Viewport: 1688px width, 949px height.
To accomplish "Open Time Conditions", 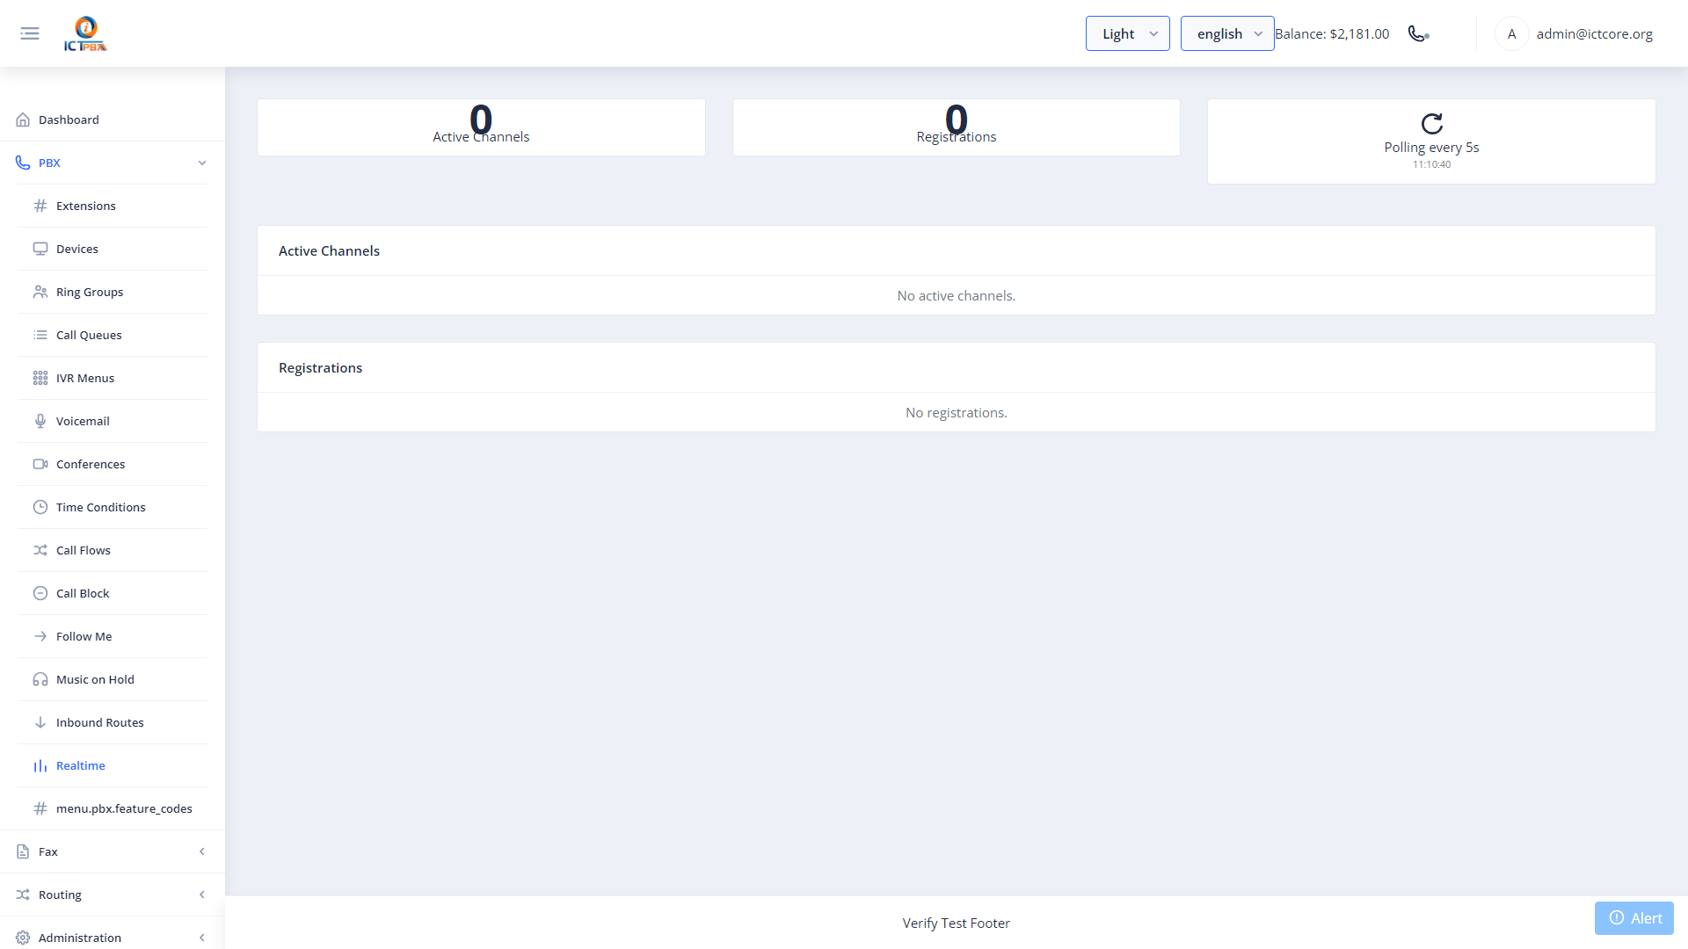I will tap(113, 507).
